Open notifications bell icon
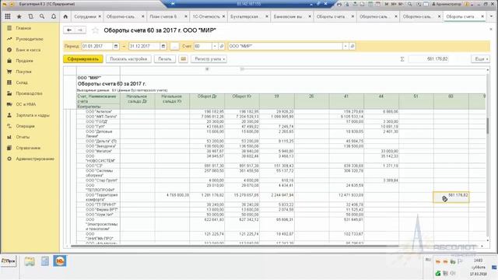Viewport: 498px width, 280px height. click(x=54, y=16)
